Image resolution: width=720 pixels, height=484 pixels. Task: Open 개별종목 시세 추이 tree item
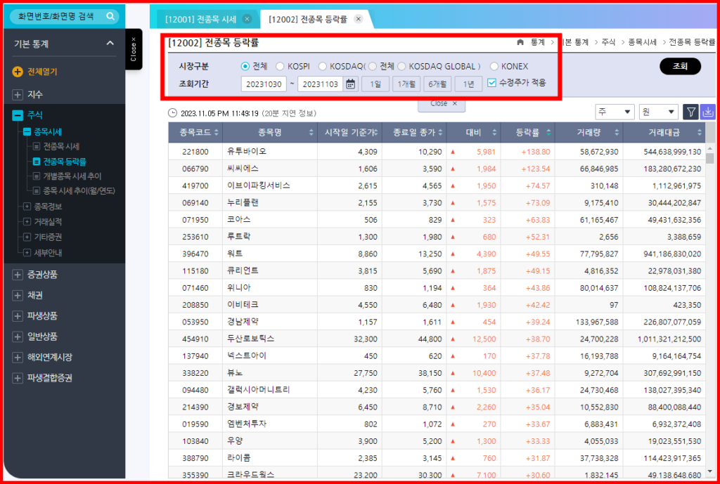(72, 176)
